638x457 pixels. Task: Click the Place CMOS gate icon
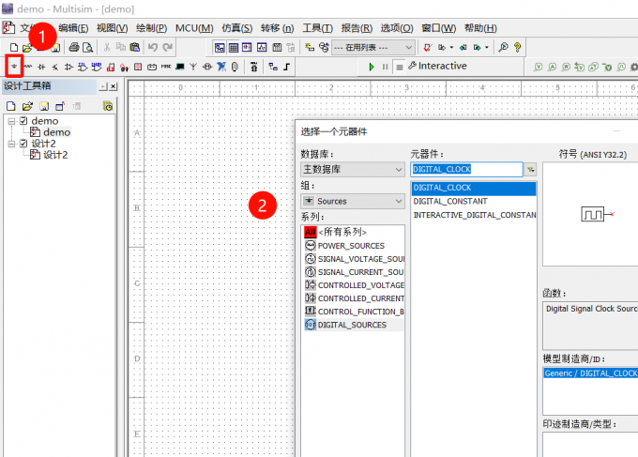click(x=97, y=67)
